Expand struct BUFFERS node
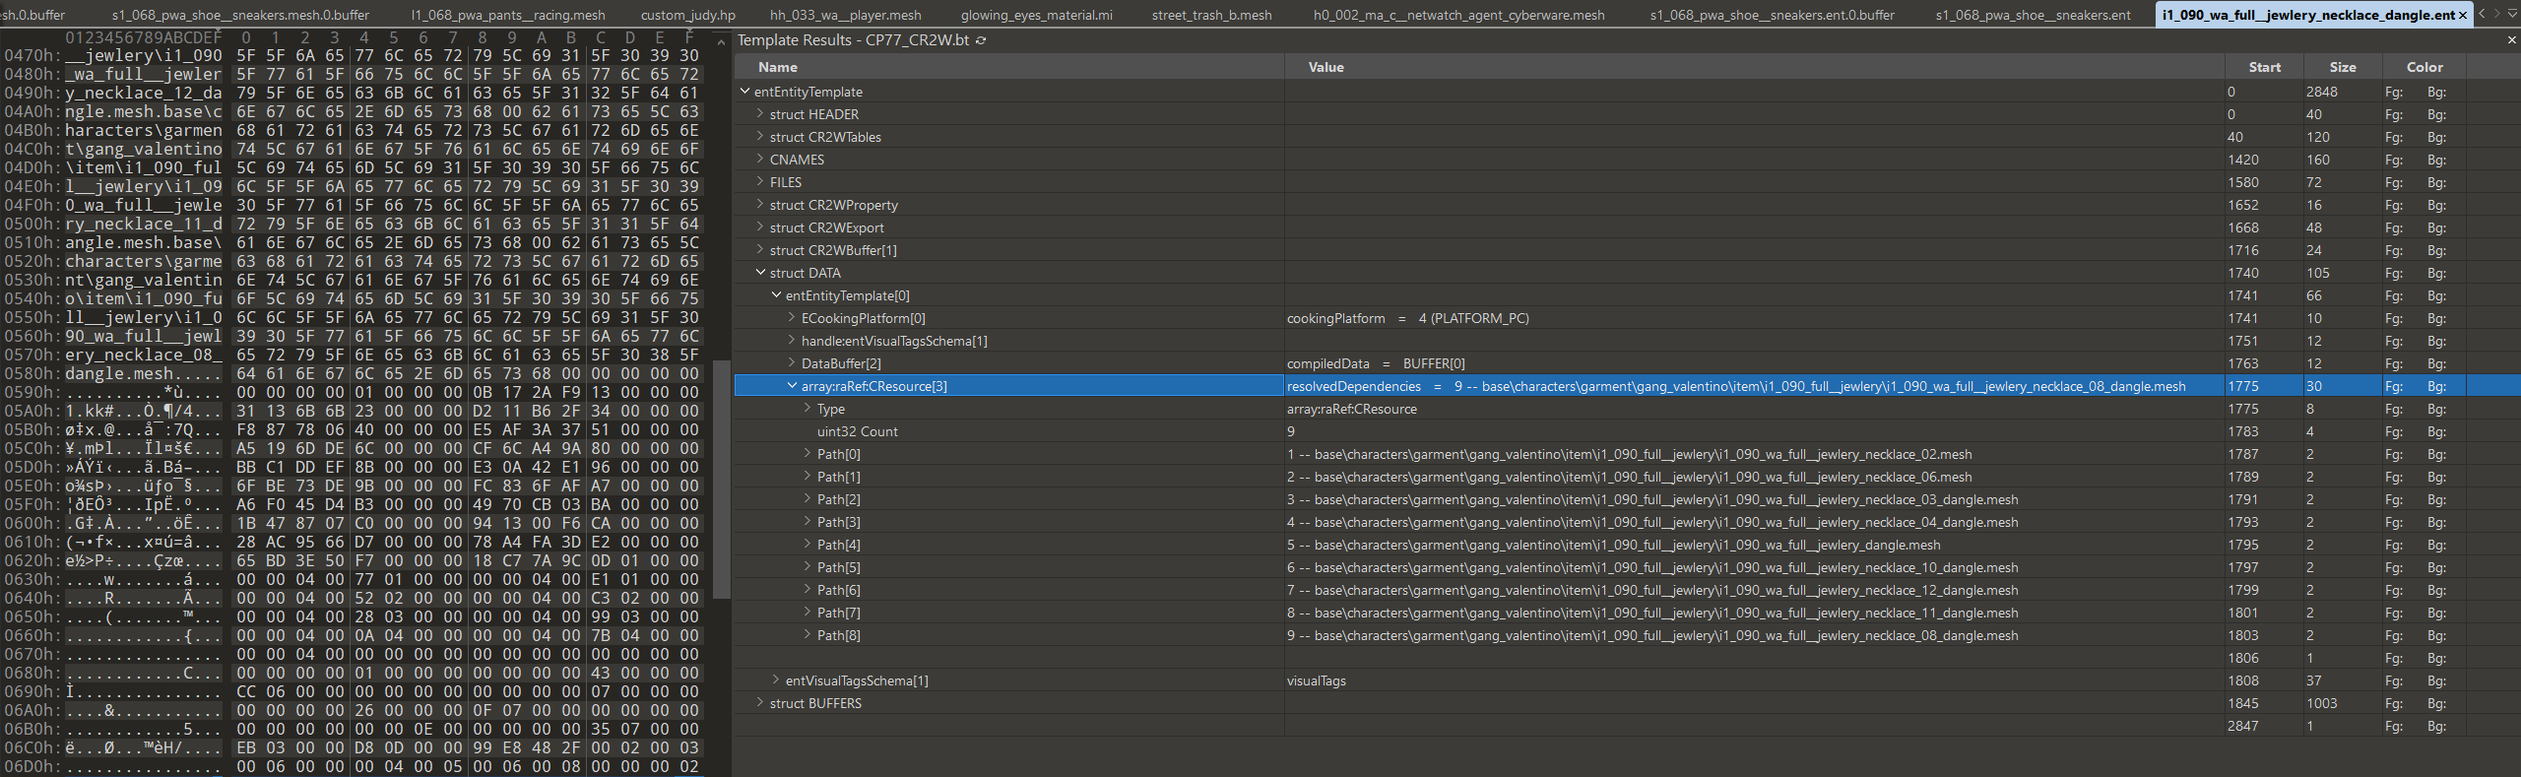2521x777 pixels. click(x=760, y=703)
